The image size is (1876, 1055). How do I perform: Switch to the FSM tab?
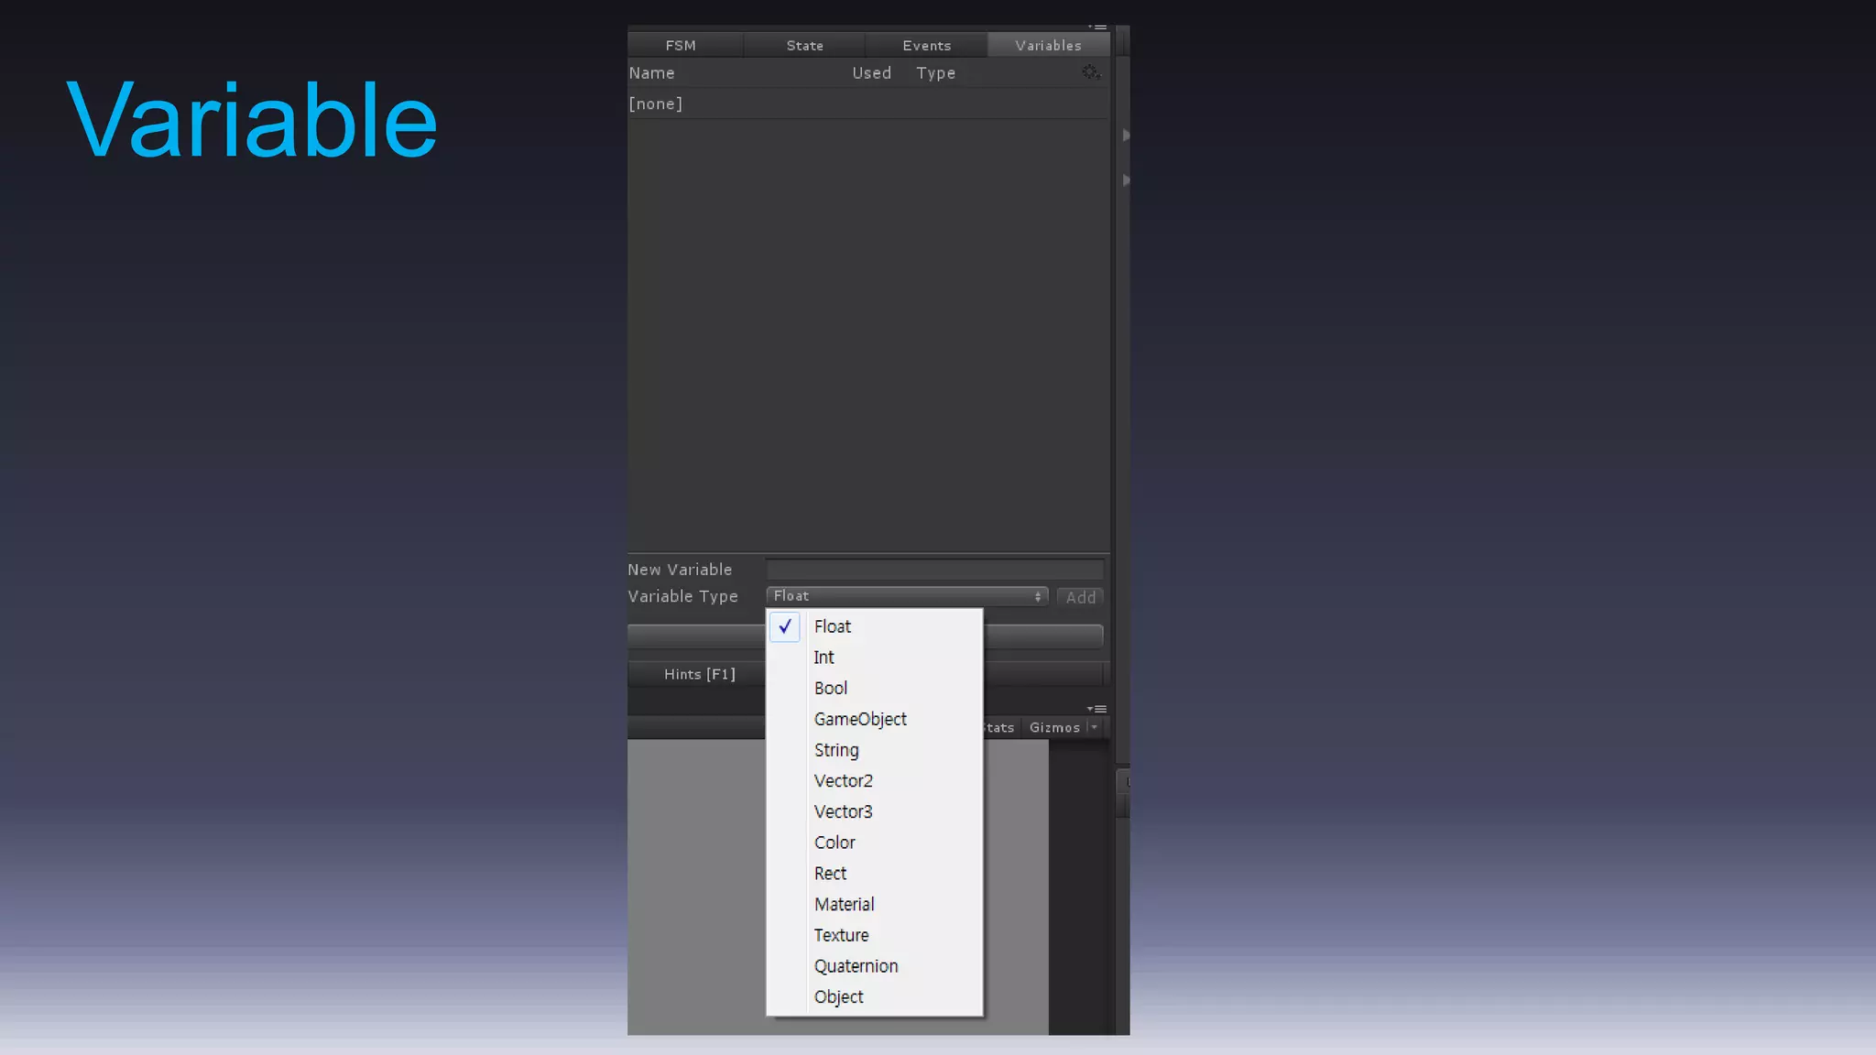(681, 45)
